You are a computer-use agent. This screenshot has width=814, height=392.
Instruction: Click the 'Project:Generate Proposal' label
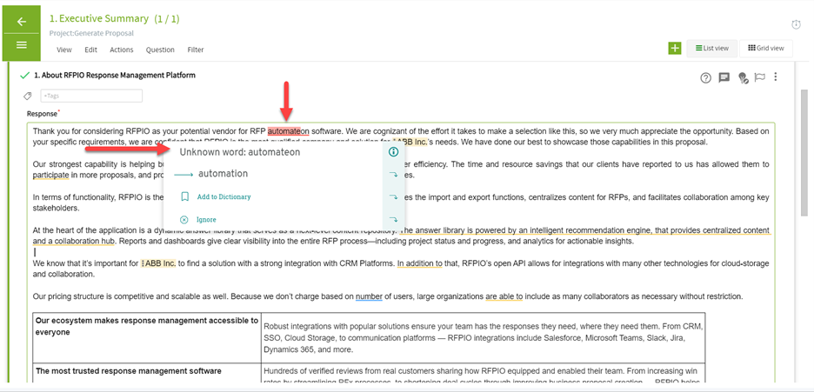pyautogui.click(x=91, y=33)
